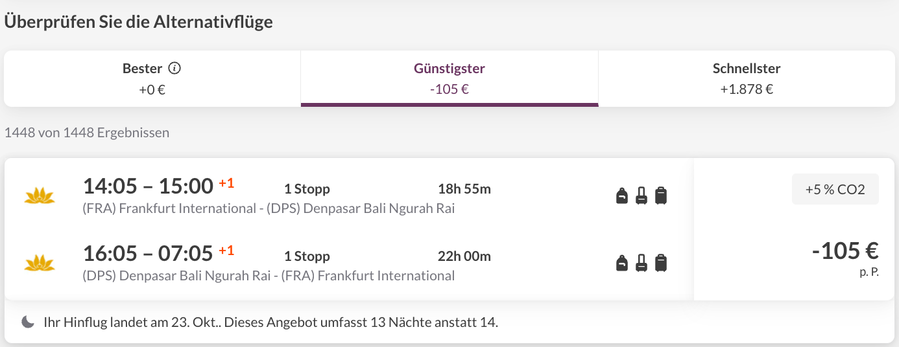899x347 pixels.
Task: Switch to the Bester tab
Action: pos(152,78)
